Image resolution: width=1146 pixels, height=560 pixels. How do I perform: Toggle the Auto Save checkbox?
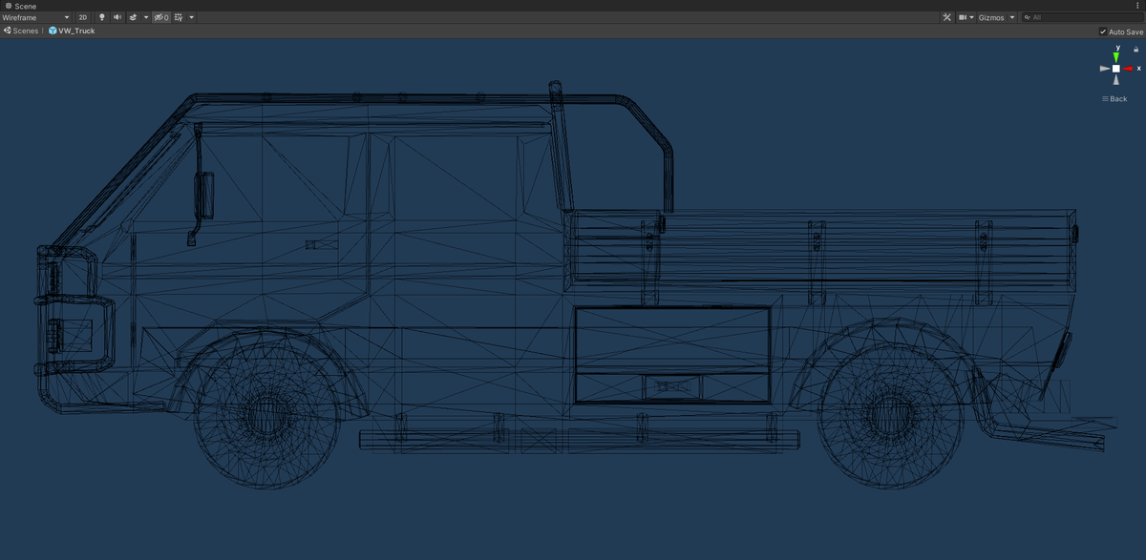point(1103,31)
